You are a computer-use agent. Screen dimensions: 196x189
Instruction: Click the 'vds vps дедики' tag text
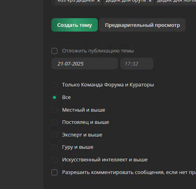point(76,1)
